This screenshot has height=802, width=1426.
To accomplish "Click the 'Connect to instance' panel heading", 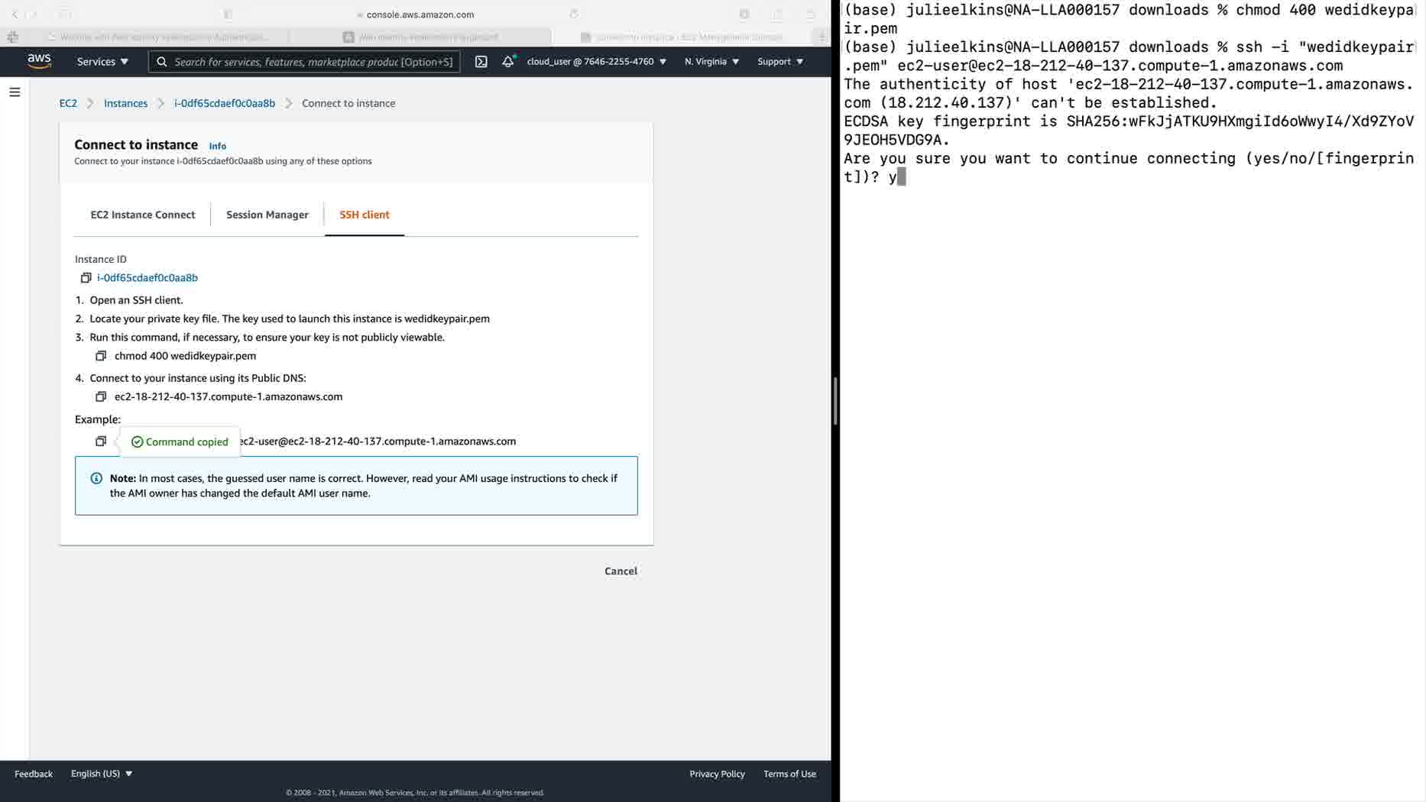I will (136, 144).
